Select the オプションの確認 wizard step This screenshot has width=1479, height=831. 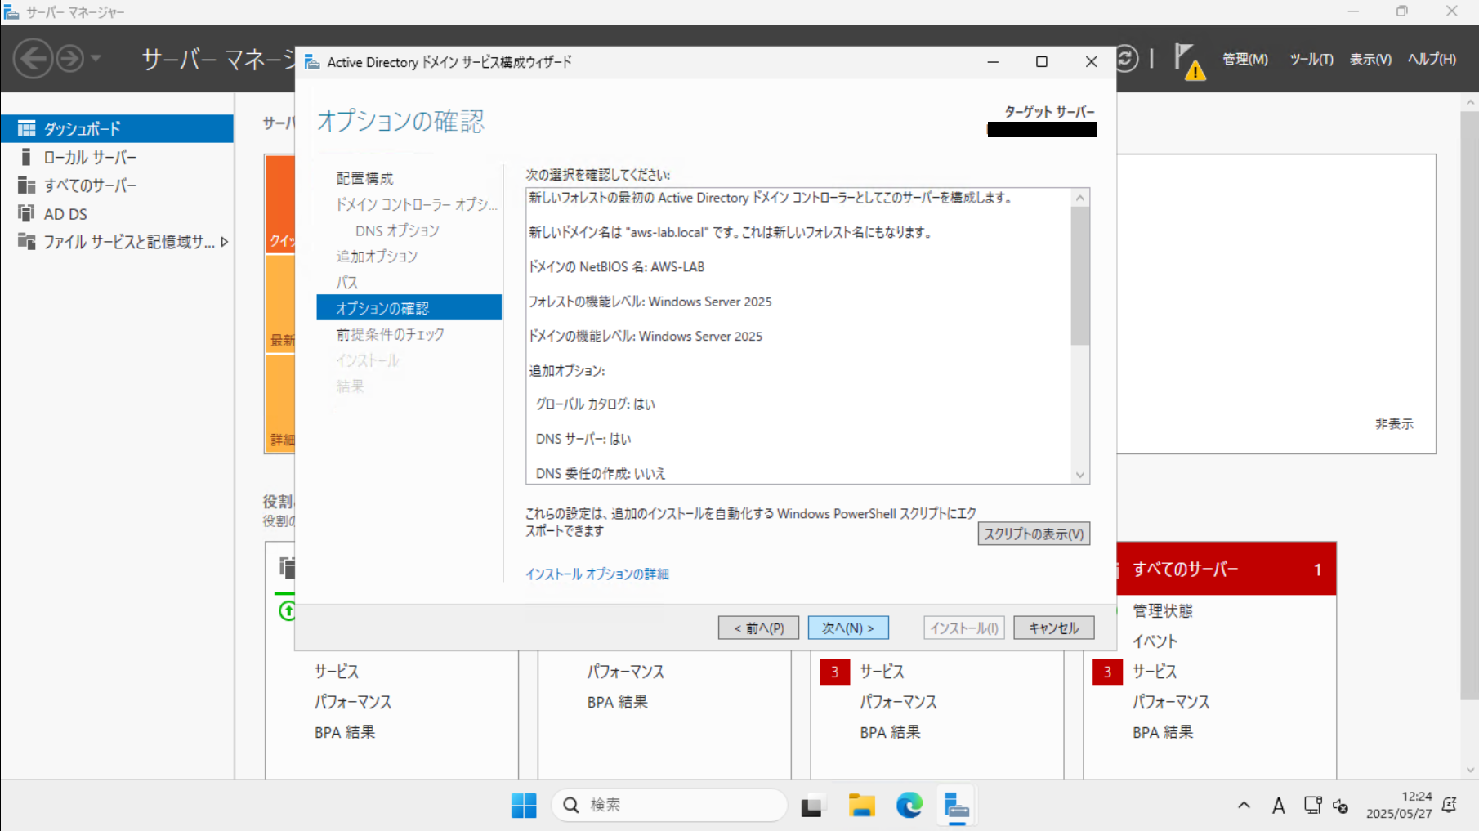(409, 308)
